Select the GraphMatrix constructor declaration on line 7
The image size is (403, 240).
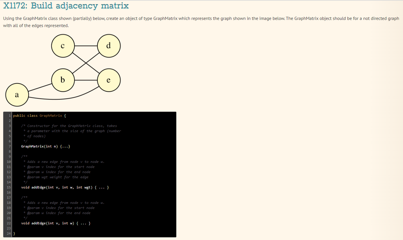[x=46, y=146]
